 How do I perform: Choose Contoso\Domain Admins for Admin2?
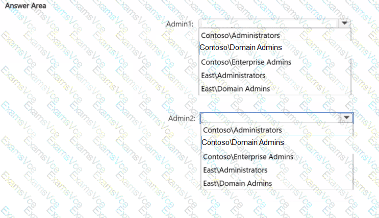tap(243, 142)
